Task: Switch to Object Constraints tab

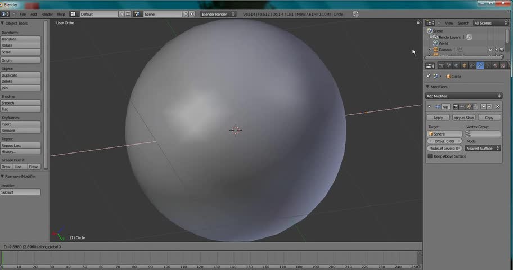Action: coord(472,65)
